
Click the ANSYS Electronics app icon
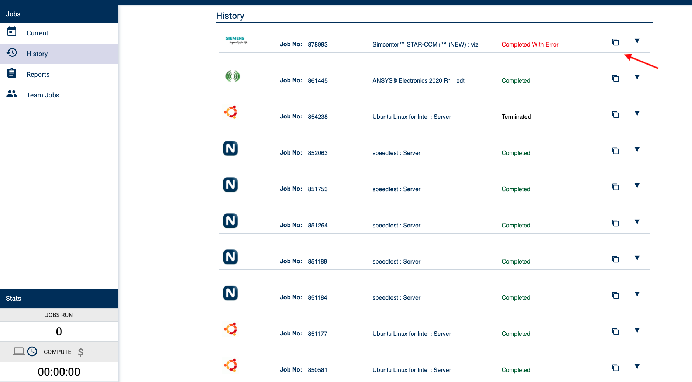coord(233,76)
